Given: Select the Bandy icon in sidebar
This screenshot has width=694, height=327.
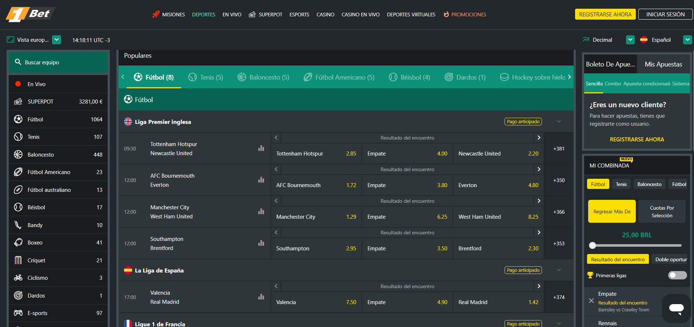Looking at the screenshot, I should tap(18, 225).
